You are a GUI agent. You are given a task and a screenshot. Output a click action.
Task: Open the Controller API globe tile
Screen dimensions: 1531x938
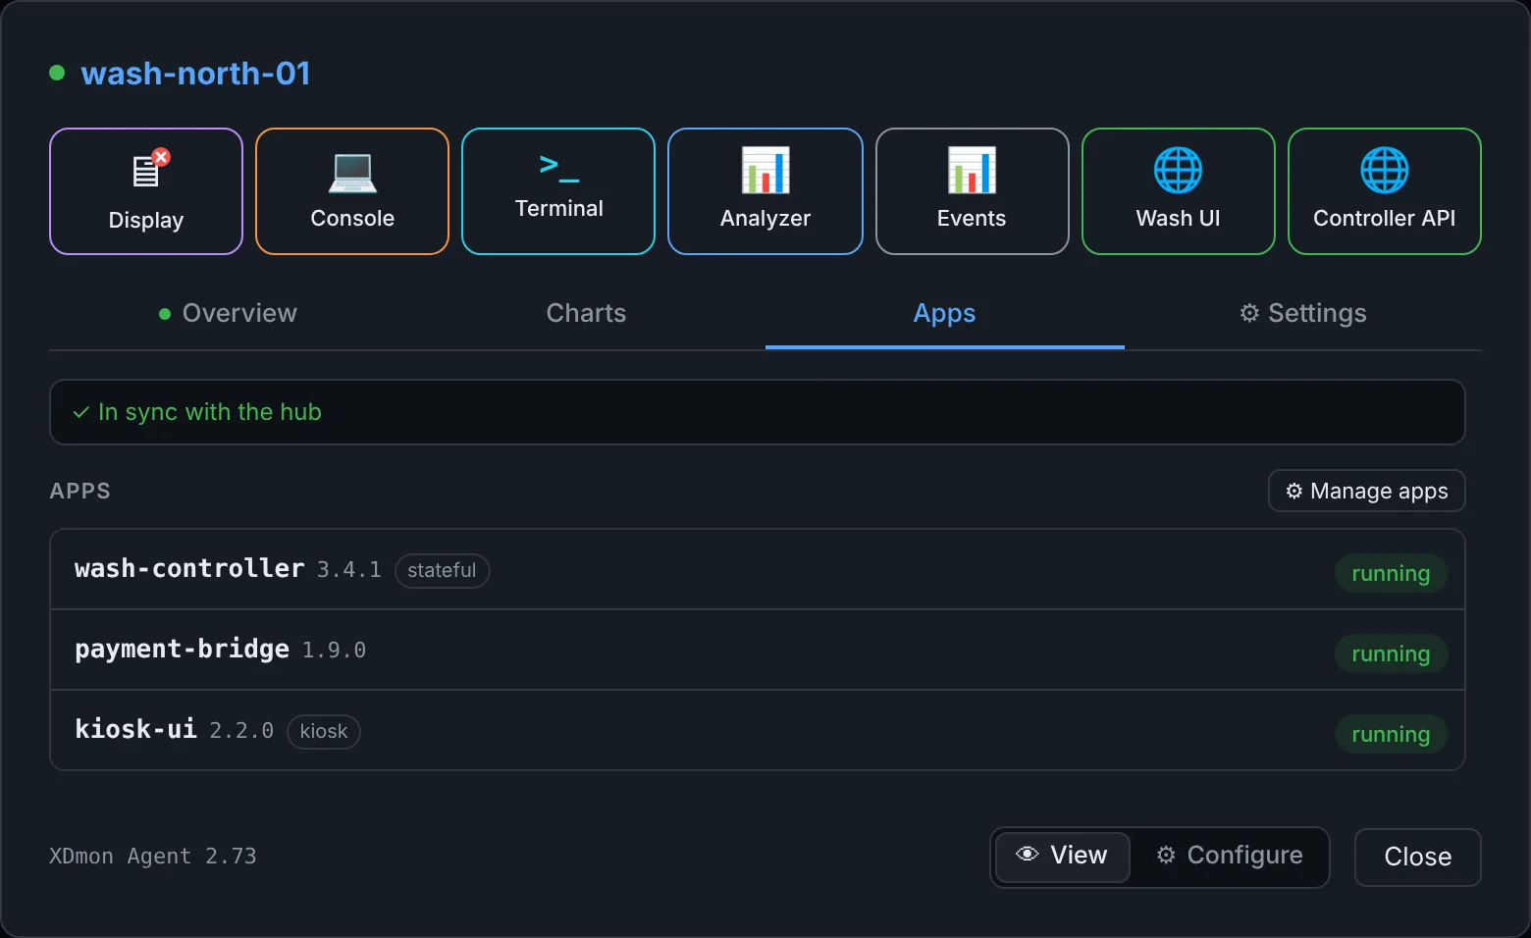point(1384,191)
